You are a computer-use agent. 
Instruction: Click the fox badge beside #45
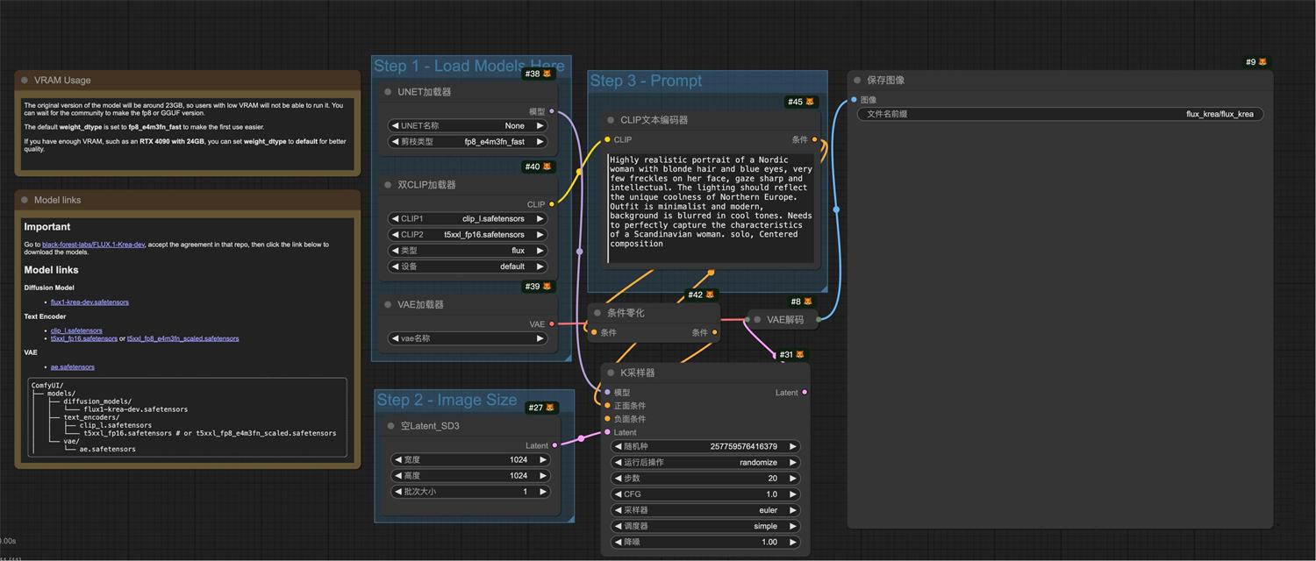pyautogui.click(x=810, y=103)
